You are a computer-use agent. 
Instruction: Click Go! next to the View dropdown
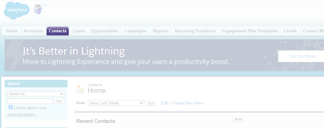click(x=151, y=103)
